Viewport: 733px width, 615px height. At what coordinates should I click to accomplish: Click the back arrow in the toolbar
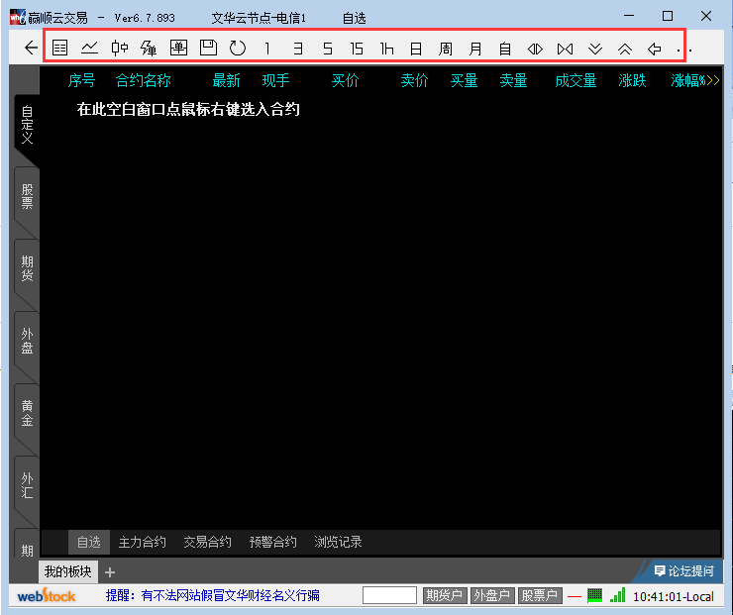[31, 48]
